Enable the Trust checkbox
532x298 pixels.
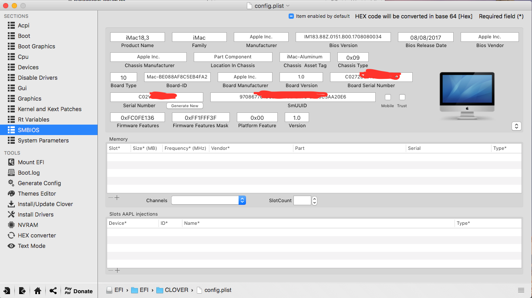point(402,97)
